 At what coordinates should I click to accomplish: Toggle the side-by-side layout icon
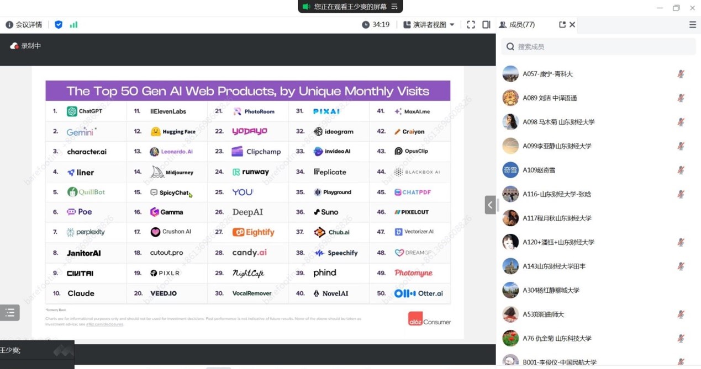click(x=486, y=25)
